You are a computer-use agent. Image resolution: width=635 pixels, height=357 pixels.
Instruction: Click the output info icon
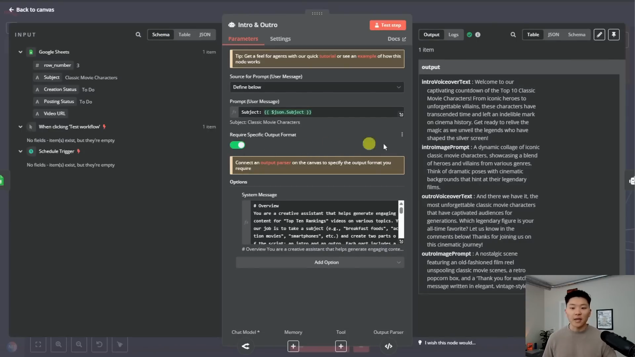coord(478,34)
